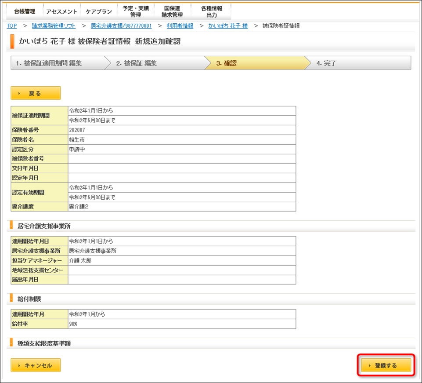
Task: Open the 各種情報出力 menu
Action: 212,11
